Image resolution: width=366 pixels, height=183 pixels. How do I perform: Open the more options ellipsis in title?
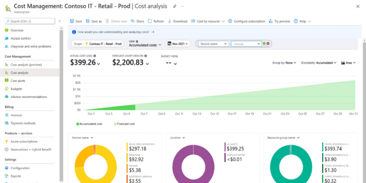coord(182,6)
